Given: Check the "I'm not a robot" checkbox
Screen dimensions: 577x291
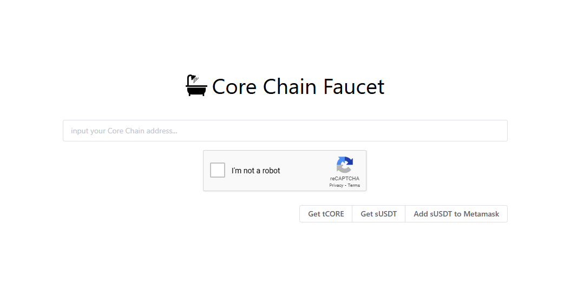Looking at the screenshot, I should (218, 170).
